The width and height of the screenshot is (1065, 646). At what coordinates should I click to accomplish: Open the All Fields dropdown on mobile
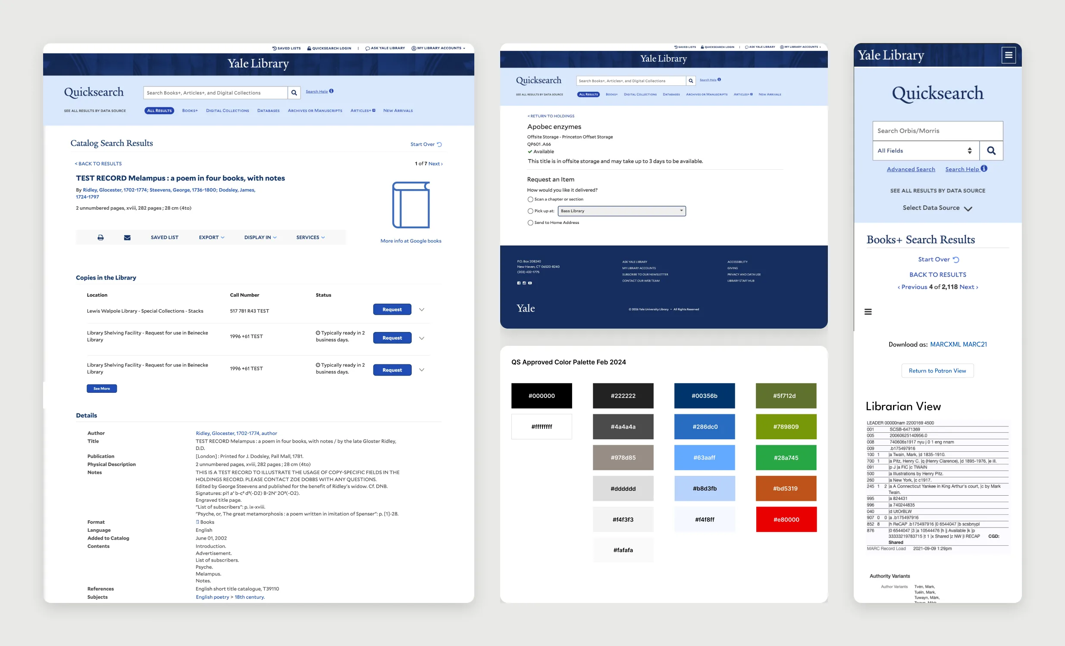[x=926, y=151]
